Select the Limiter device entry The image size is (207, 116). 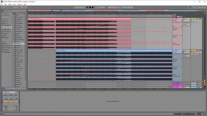click(18, 64)
